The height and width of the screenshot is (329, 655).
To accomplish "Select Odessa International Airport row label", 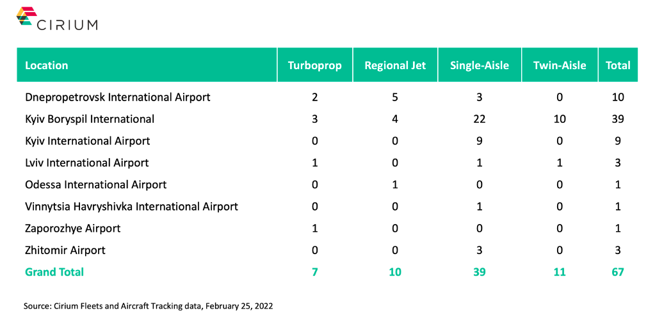I will pos(95,184).
